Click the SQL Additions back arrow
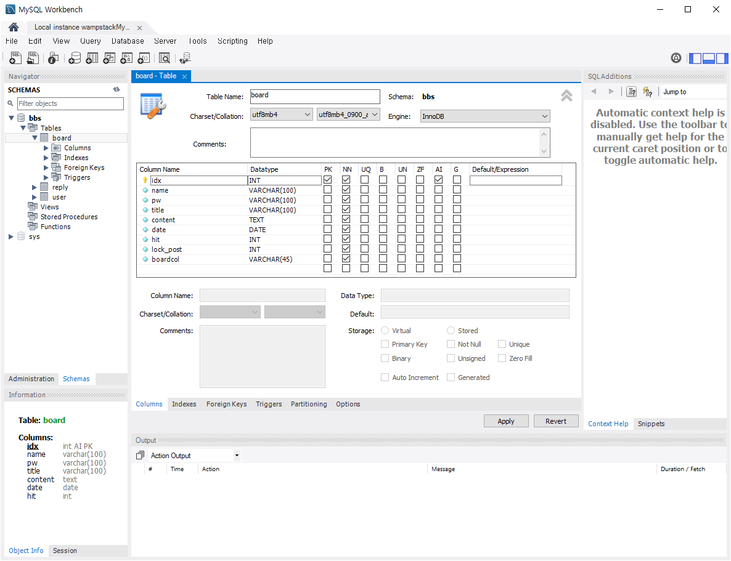This screenshot has height=561, width=731. pyautogui.click(x=594, y=91)
